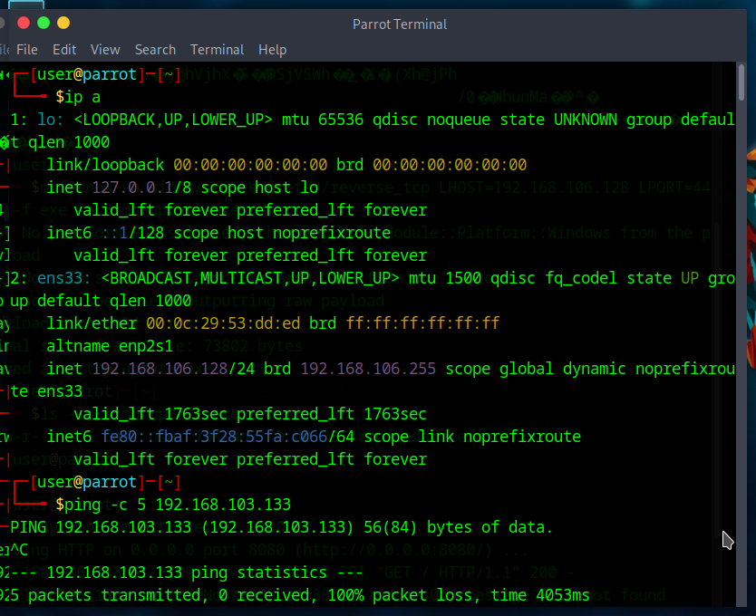Open the Terminal menu
The height and width of the screenshot is (616, 756).
pyautogui.click(x=217, y=50)
